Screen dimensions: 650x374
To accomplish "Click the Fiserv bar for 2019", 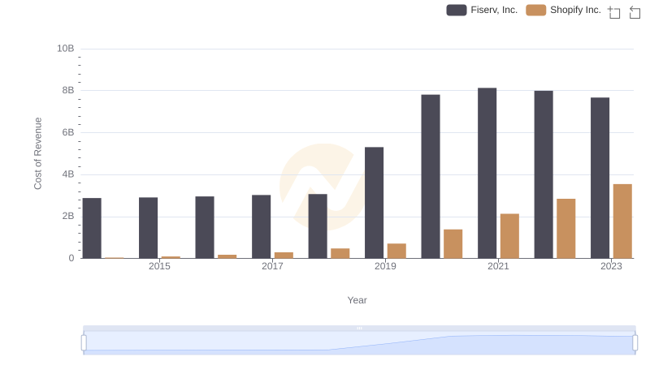I will click(x=374, y=203).
